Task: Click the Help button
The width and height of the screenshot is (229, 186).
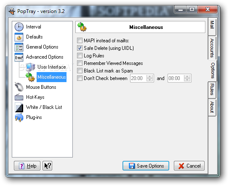Action: 27,165
